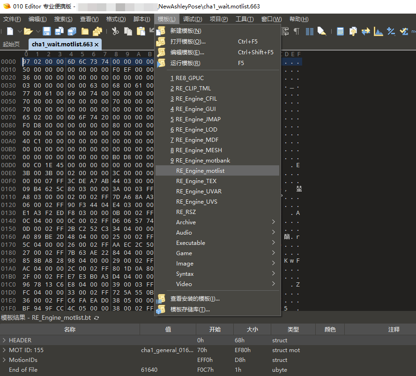Expand the Video submenu

(x=217, y=284)
